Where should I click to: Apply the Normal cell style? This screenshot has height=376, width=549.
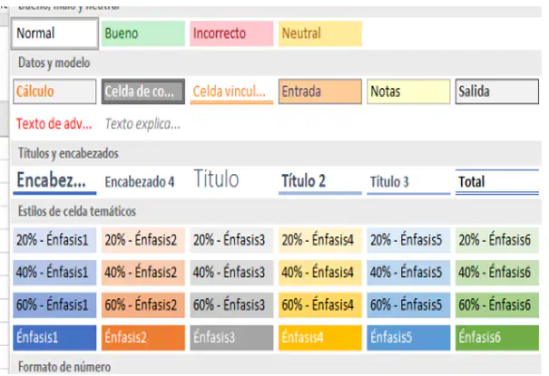54,34
